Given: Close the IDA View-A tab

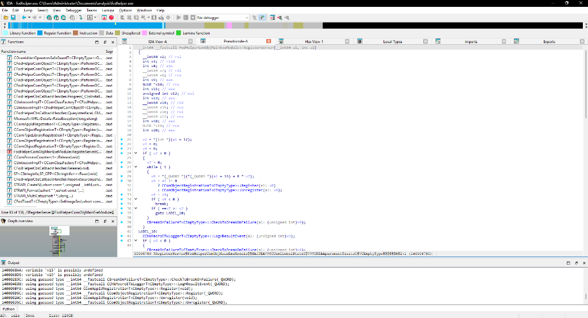Looking at the screenshot, I should pyautogui.click(x=191, y=41).
